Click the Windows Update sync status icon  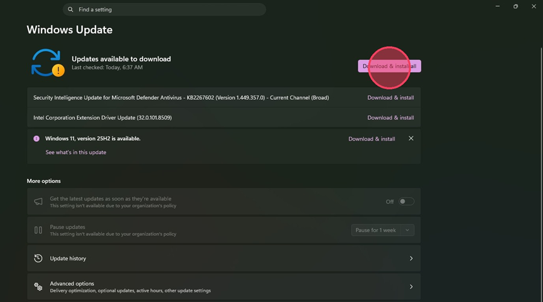click(x=48, y=63)
